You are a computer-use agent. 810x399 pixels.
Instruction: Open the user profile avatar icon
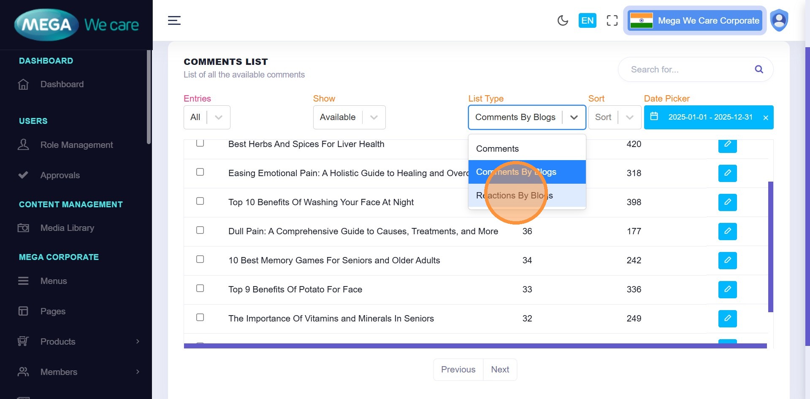pos(779,20)
